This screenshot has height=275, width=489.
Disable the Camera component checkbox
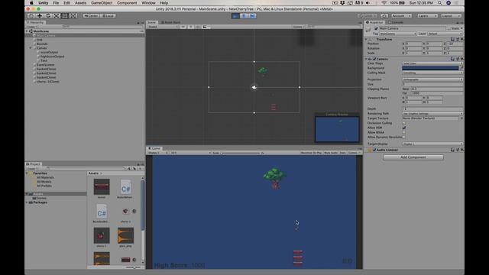pyautogui.click(x=374, y=59)
